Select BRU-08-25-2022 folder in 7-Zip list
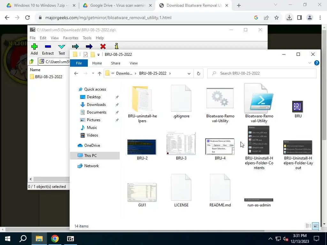 pos(46,77)
